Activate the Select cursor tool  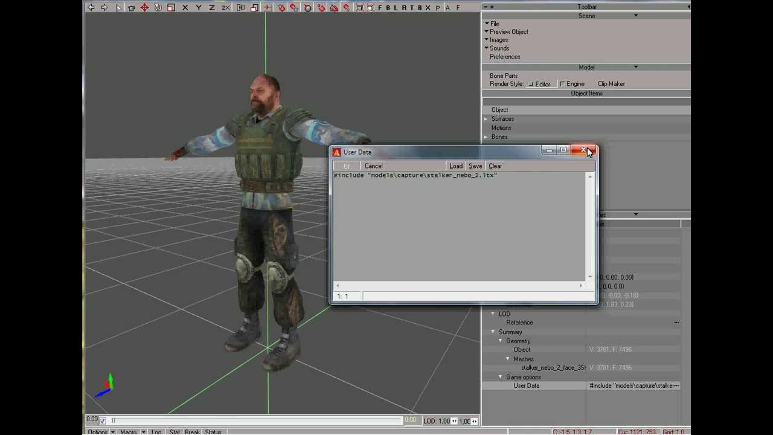click(118, 7)
